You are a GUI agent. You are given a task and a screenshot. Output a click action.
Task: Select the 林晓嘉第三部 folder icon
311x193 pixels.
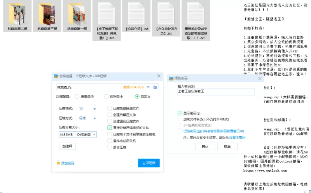pos(47,16)
